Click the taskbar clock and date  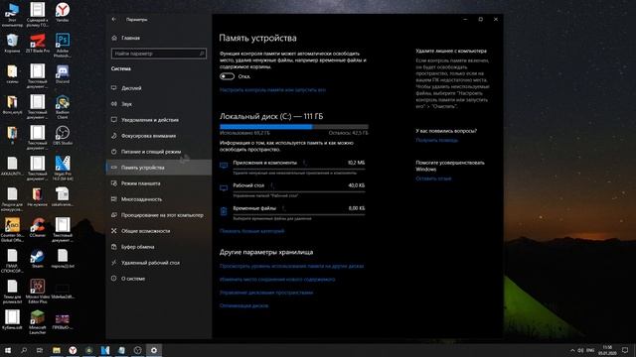607,350
